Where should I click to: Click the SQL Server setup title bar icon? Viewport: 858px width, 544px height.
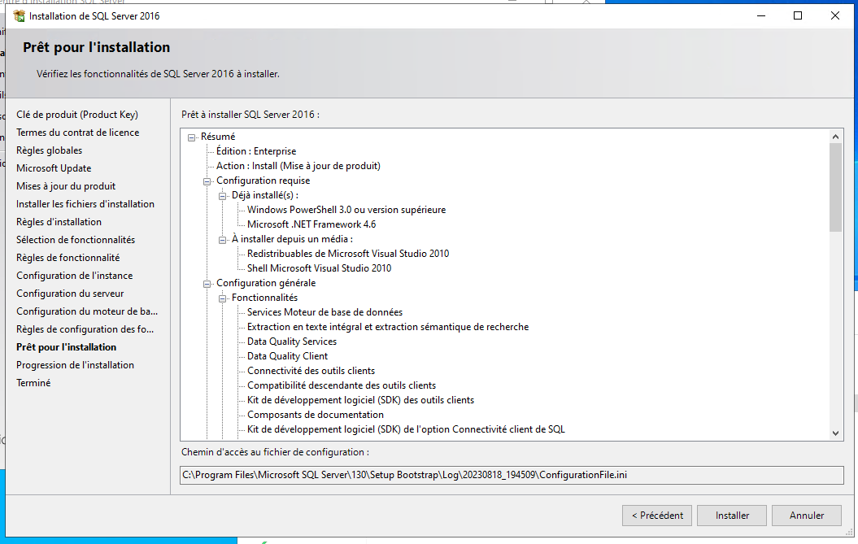pos(20,16)
